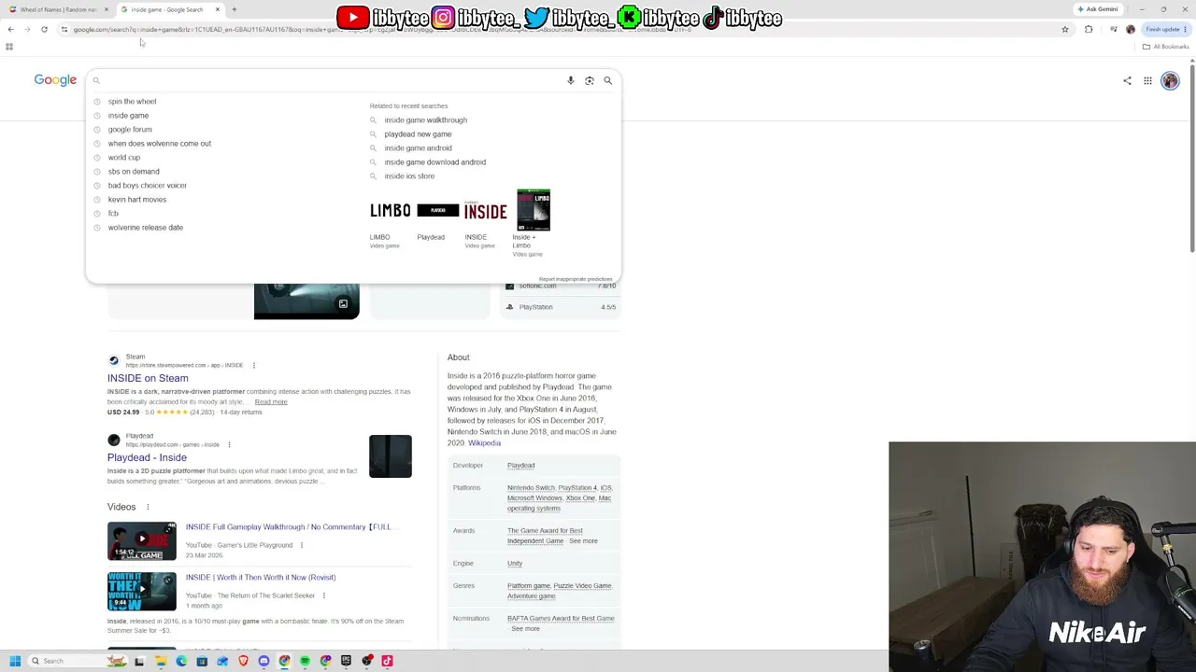Viewport: 1196px width, 672px height.
Task: Open the Unity engine link
Action: click(x=515, y=564)
